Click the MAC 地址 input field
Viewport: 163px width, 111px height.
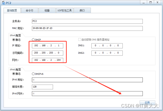(x=87, y=28)
